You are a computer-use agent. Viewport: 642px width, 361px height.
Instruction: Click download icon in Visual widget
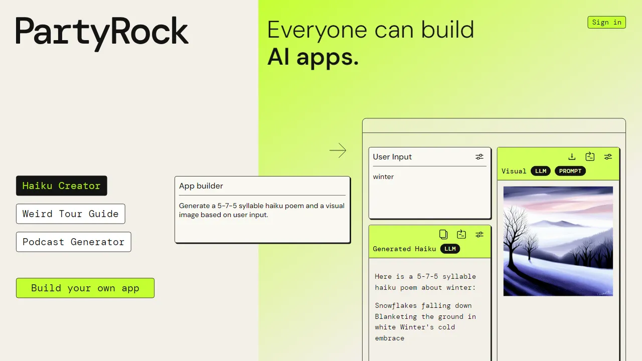(x=572, y=157)
